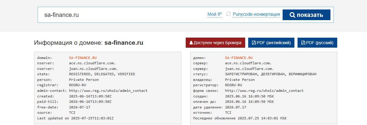367x125 pixels.
Task: Select the дата удаления value 2026.07.17
Action: click(x=236, y=107)
